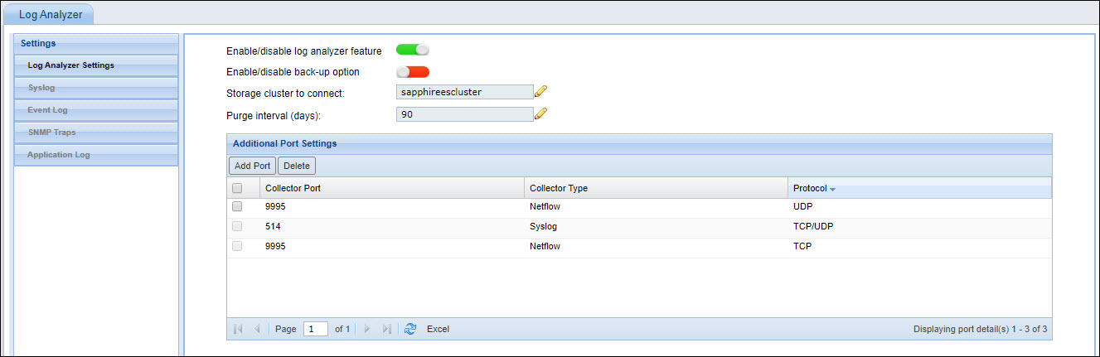Screen dimensions: 1100x357
Task: Click the Additional Port Settings panel title
Action: 284,143
